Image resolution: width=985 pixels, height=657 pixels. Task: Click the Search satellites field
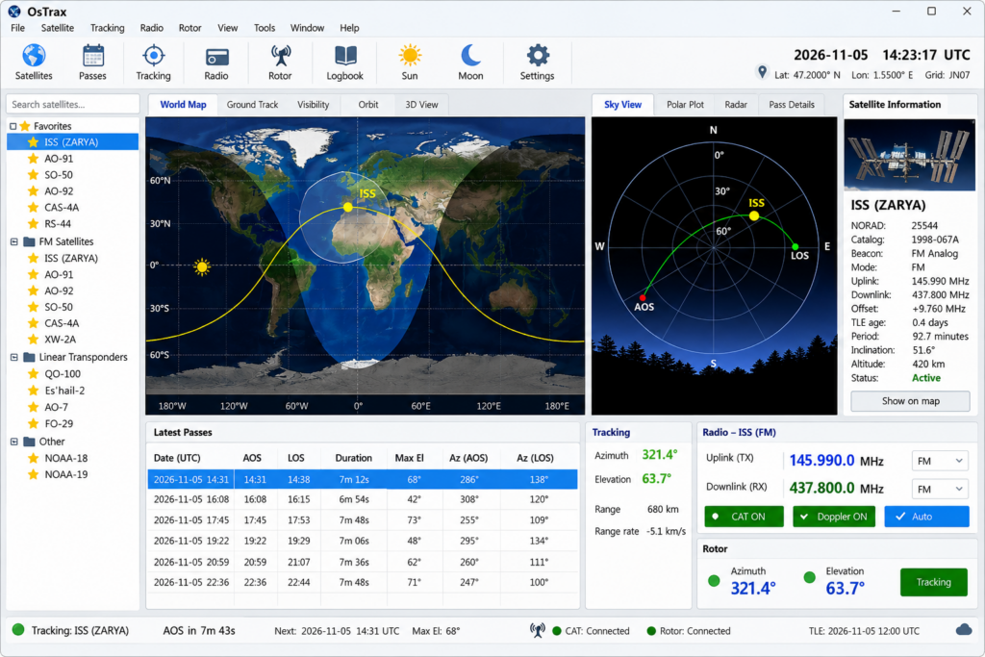pyautogui.click(x=73, y=104)
